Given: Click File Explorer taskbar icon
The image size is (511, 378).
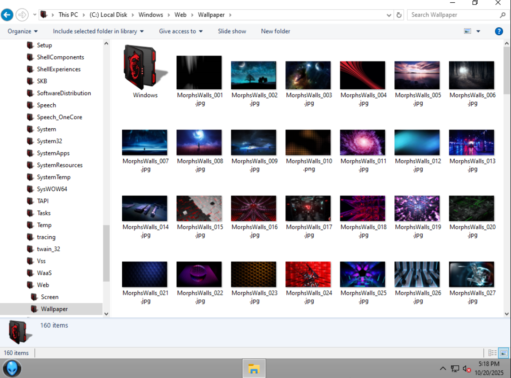Looking at the screenshot, I should point(254,369).
